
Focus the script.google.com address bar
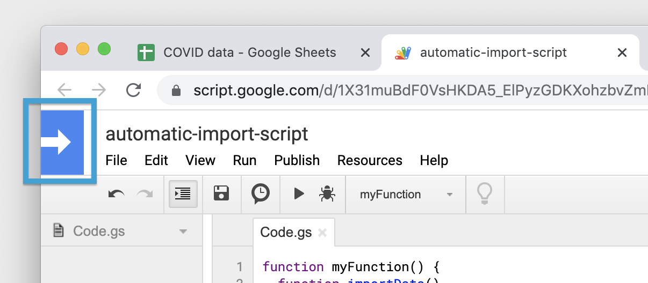403,91
